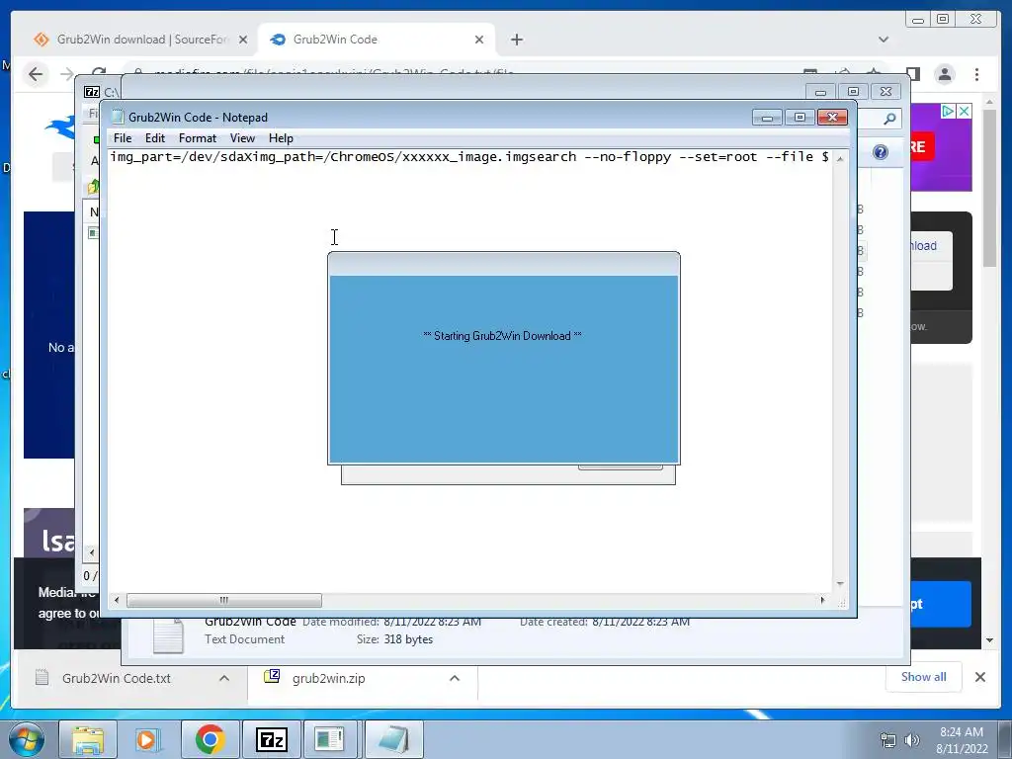1012x759 pixels.
Task: Open Grub2Win Code.txt from downloads bar
Action: point(117,678)
